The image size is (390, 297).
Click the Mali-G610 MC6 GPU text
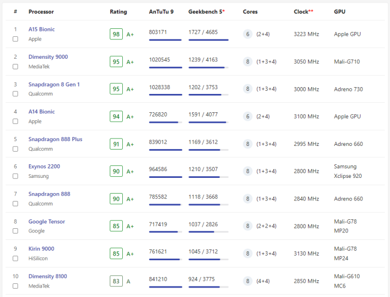click(x=347, y=281)
